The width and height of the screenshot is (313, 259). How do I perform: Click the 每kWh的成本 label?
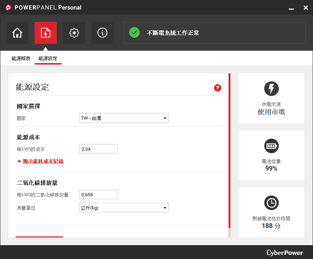coord(31,149)
